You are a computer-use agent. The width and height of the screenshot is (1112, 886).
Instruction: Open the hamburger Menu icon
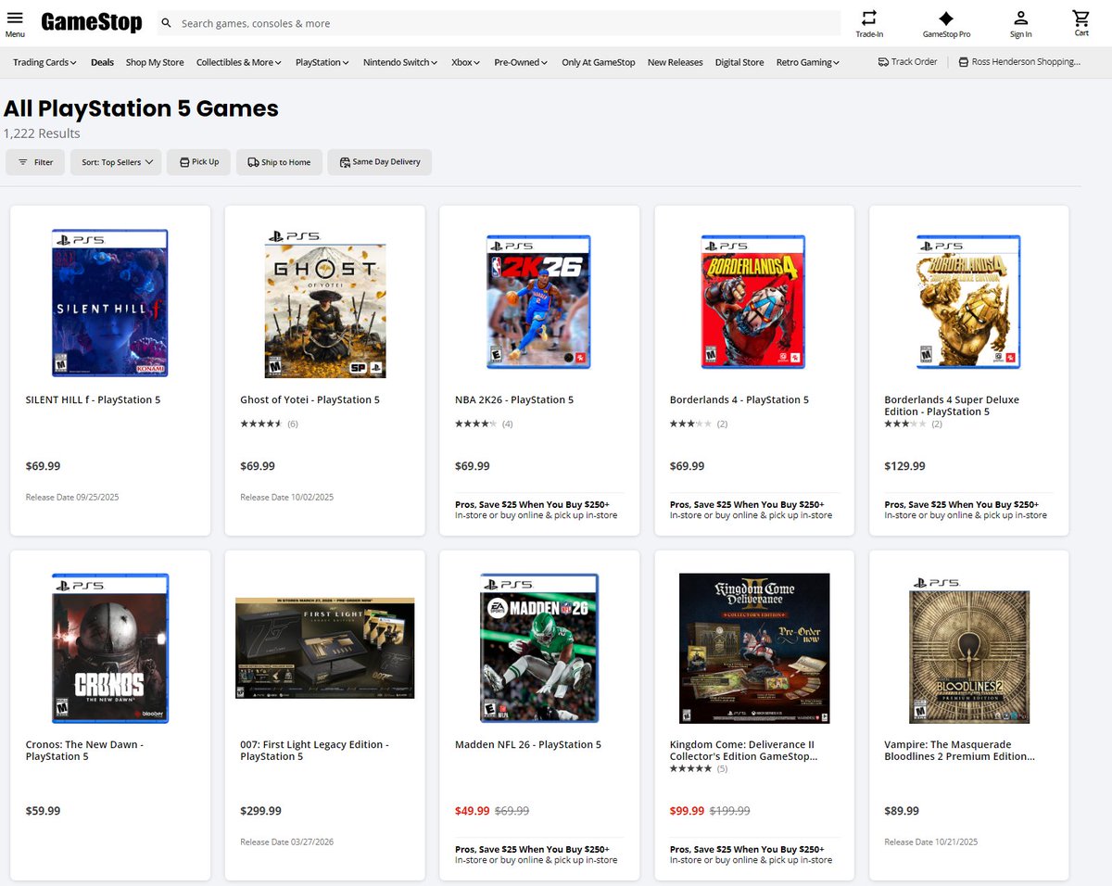click(15, 19)
